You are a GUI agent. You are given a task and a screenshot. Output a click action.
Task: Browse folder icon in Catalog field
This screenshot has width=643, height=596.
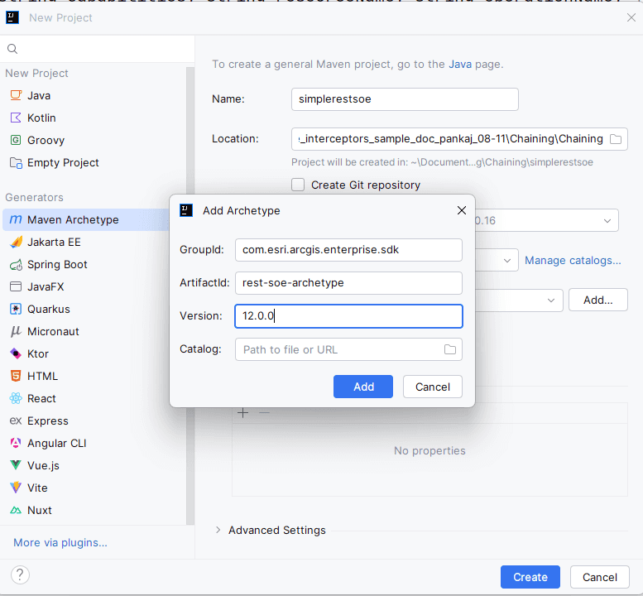coord(450,349)
